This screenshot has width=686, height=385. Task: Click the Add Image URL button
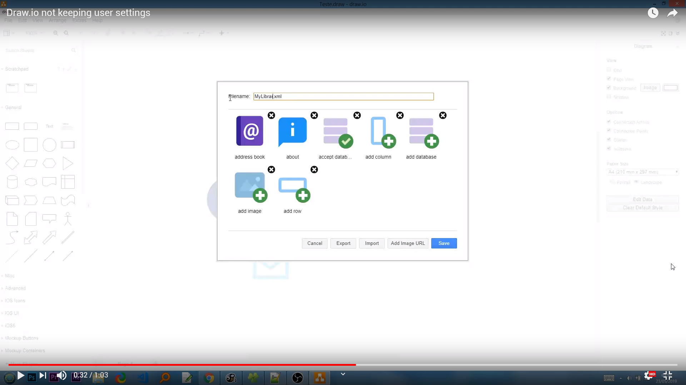408,243
